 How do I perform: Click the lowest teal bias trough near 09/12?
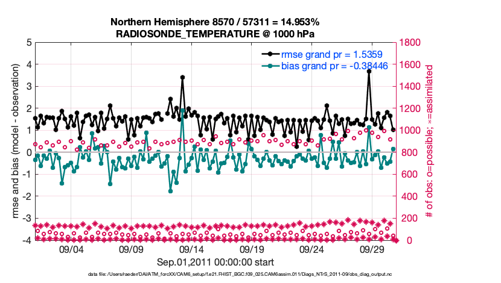(171, 191)
